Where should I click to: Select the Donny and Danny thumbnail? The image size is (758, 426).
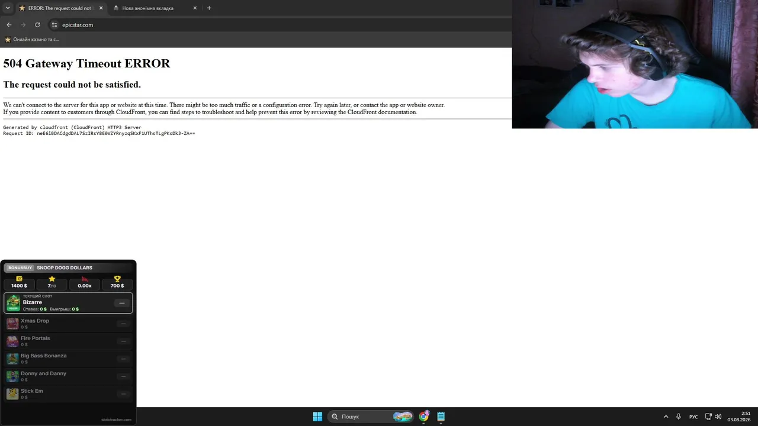click(x=12, y=376)
